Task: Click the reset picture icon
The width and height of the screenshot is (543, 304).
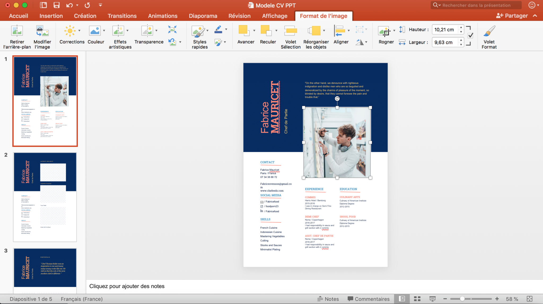Action: click(x=172, y=42)
